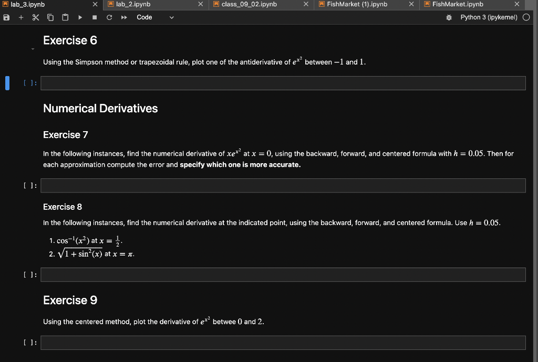Select the Exercise 6 heading
538x362 pixels.
70,40
